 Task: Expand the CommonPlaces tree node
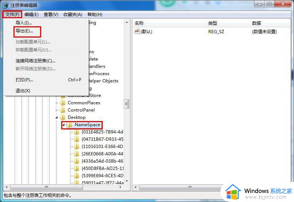click(56, 103)
